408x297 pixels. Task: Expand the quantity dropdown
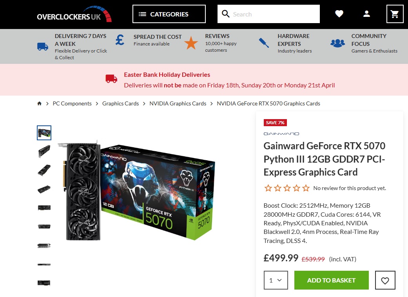276,280
